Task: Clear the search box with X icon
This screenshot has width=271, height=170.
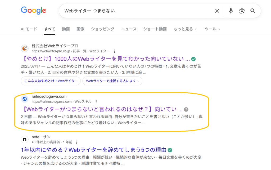Action: click(x=217, y=11)
